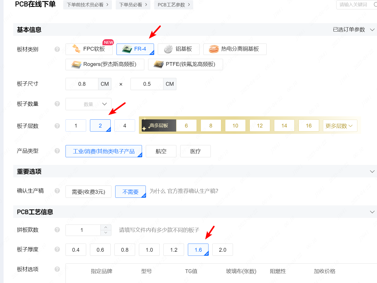377x283 pixels.
Task: Click help icon next to 拼板款数
Action: [57, 230]
